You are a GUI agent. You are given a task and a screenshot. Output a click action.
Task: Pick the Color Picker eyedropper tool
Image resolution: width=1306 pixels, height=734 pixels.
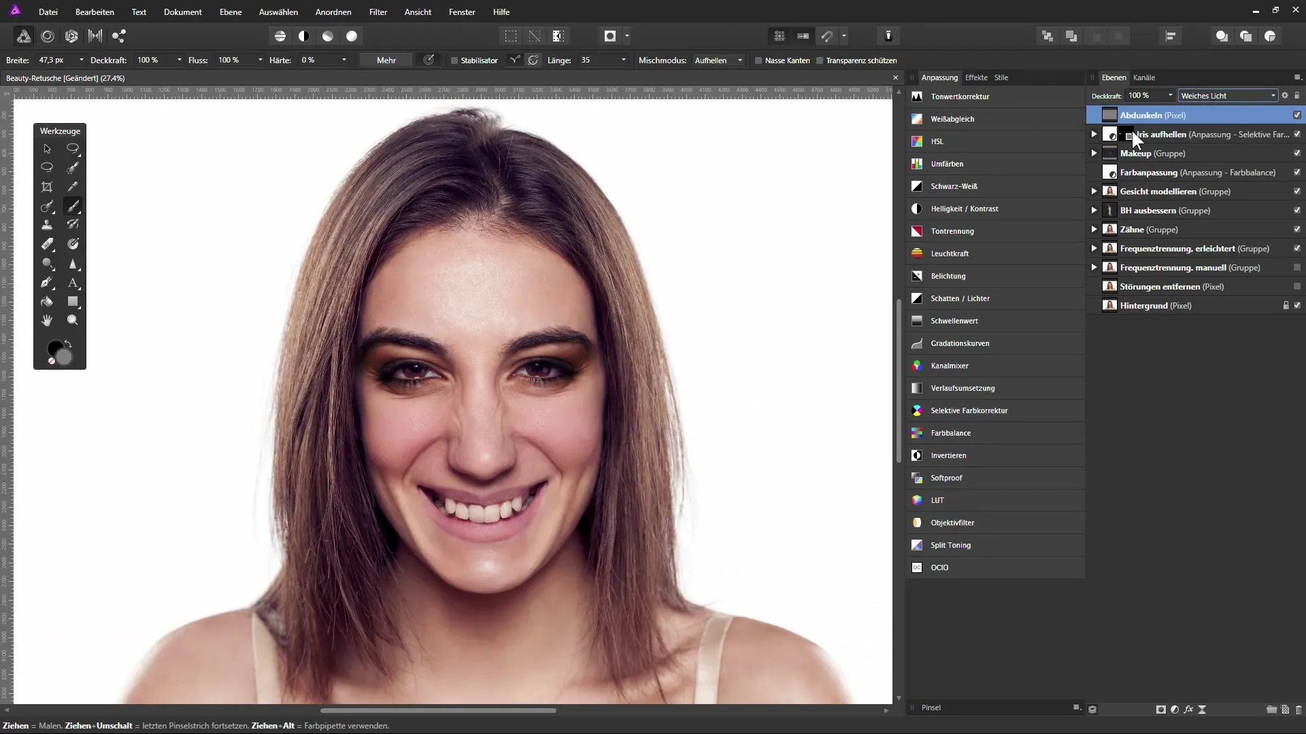[73, 187]
